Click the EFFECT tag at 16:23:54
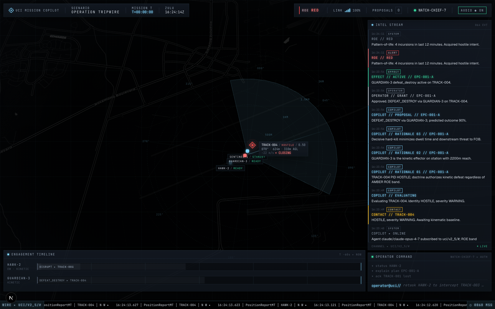Viewport: 495px width, 309px height. pyautogui.click(x=393, y=72)
